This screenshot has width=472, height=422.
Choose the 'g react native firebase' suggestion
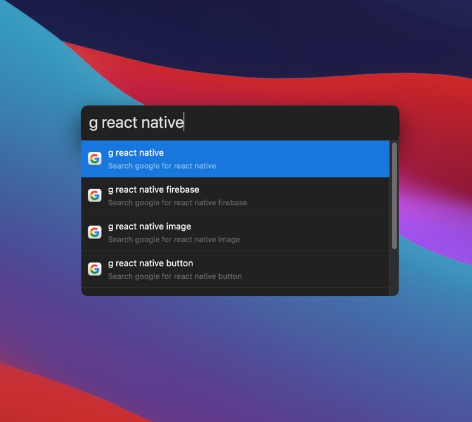(236, 196)
